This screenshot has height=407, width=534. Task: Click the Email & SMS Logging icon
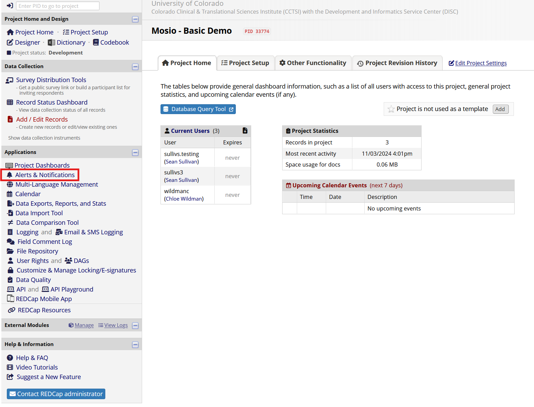pyautogui.click(x=59, y=232)
